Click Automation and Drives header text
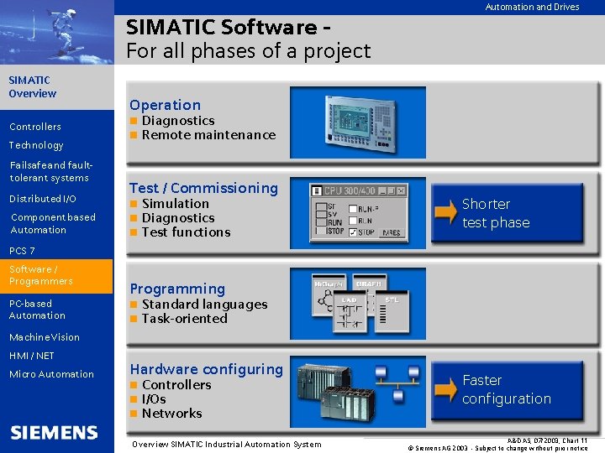 coord(532,7)
